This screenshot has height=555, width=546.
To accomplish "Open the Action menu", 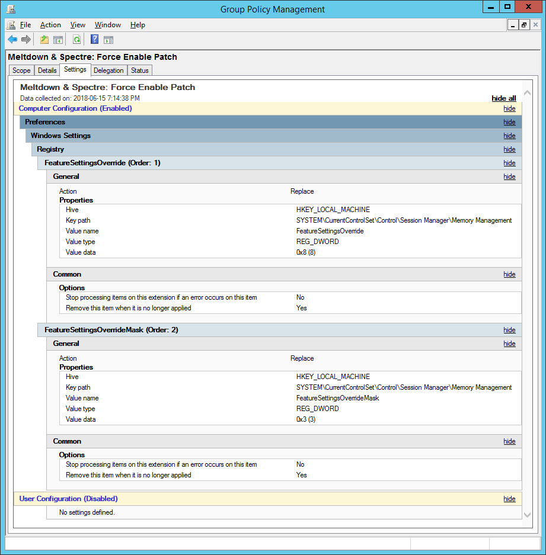I will coord(50,25).
